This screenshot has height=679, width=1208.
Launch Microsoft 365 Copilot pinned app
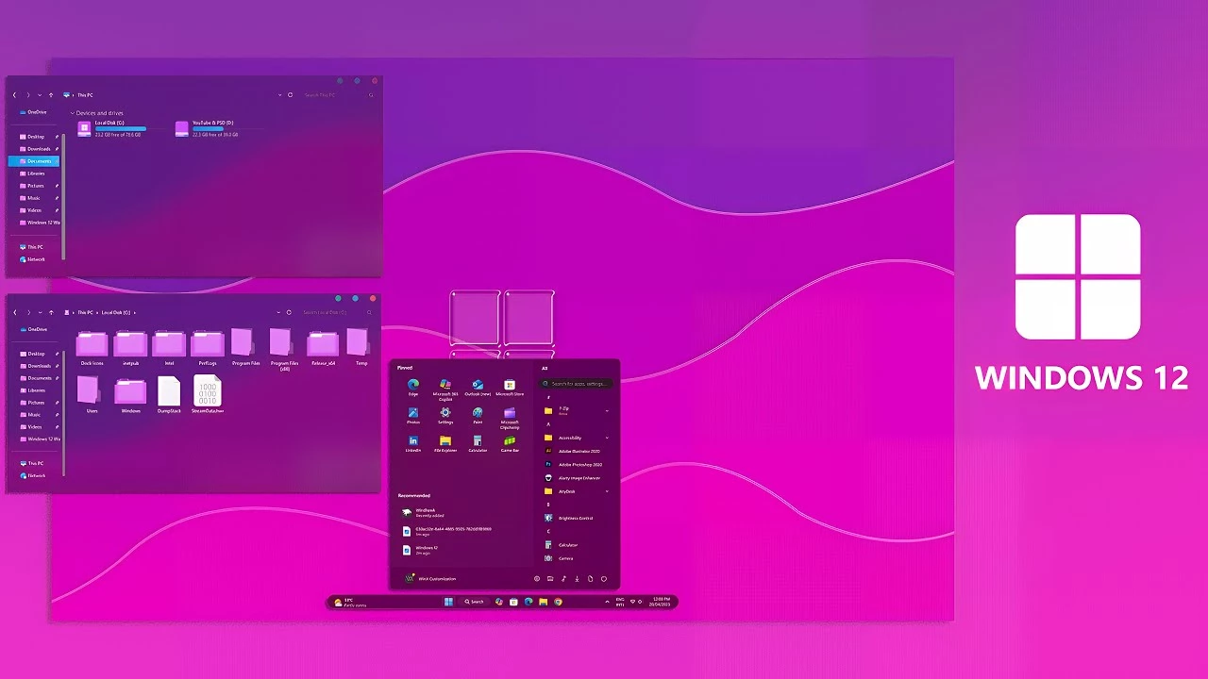(445, 389)
